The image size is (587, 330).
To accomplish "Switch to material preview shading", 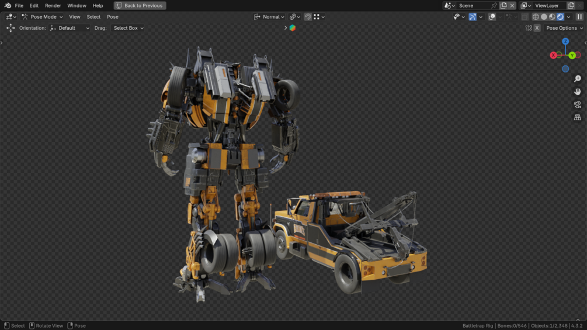I will (552, 17).
